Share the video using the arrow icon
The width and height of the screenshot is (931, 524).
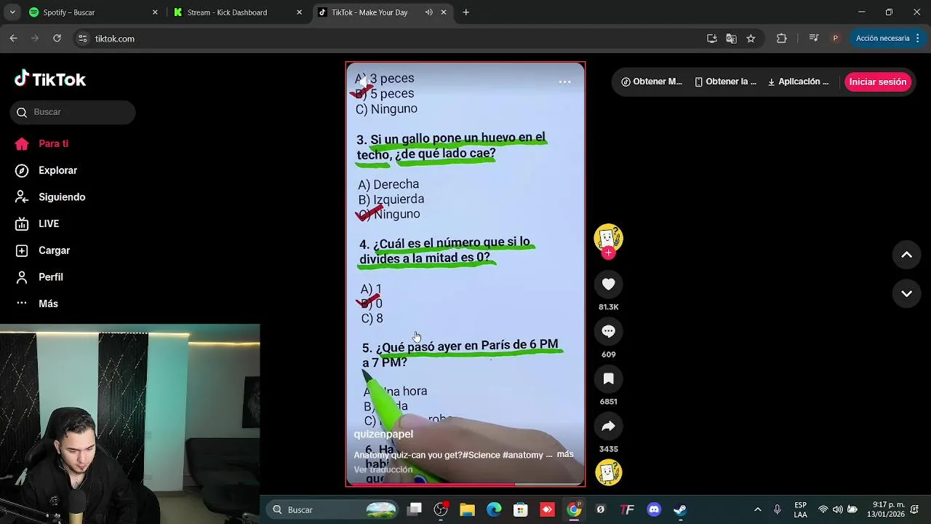tap(609, 426)
